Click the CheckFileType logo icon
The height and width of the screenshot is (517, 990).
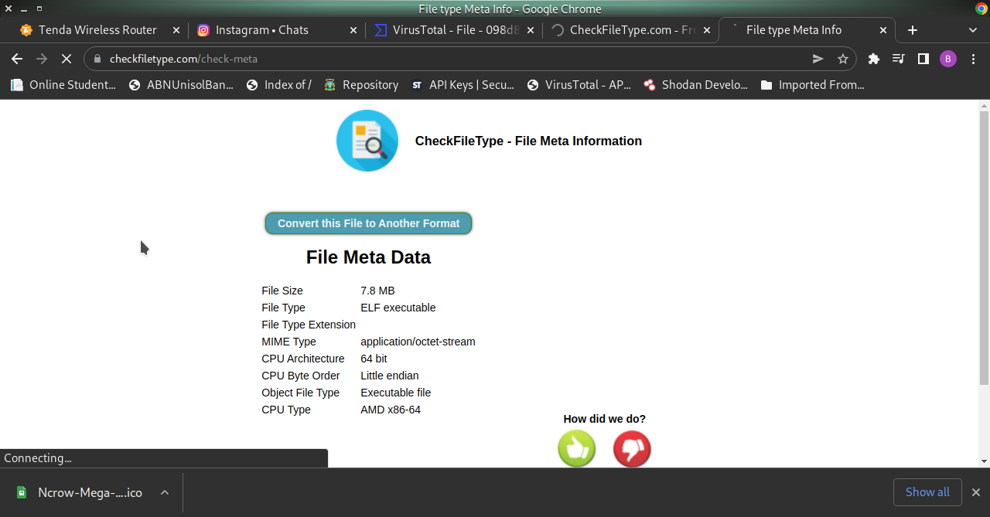(367, 141)
